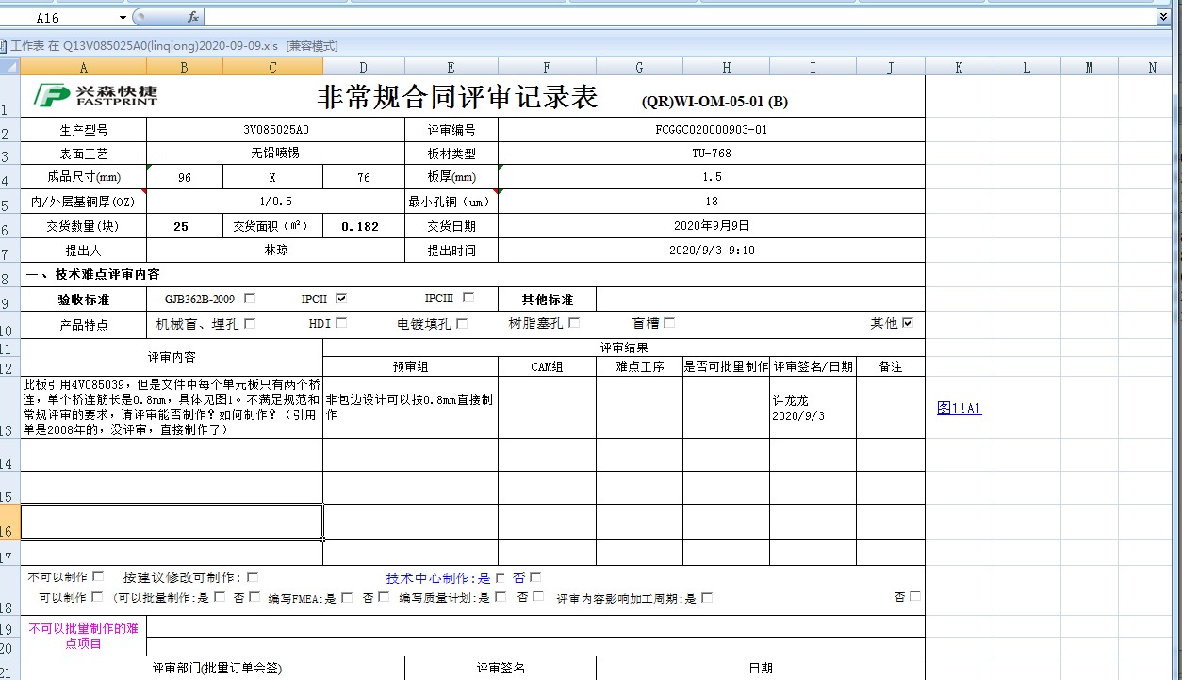Select row 9 header
The height and width of the screenshot is (680, 1182).
coord(9,300)
